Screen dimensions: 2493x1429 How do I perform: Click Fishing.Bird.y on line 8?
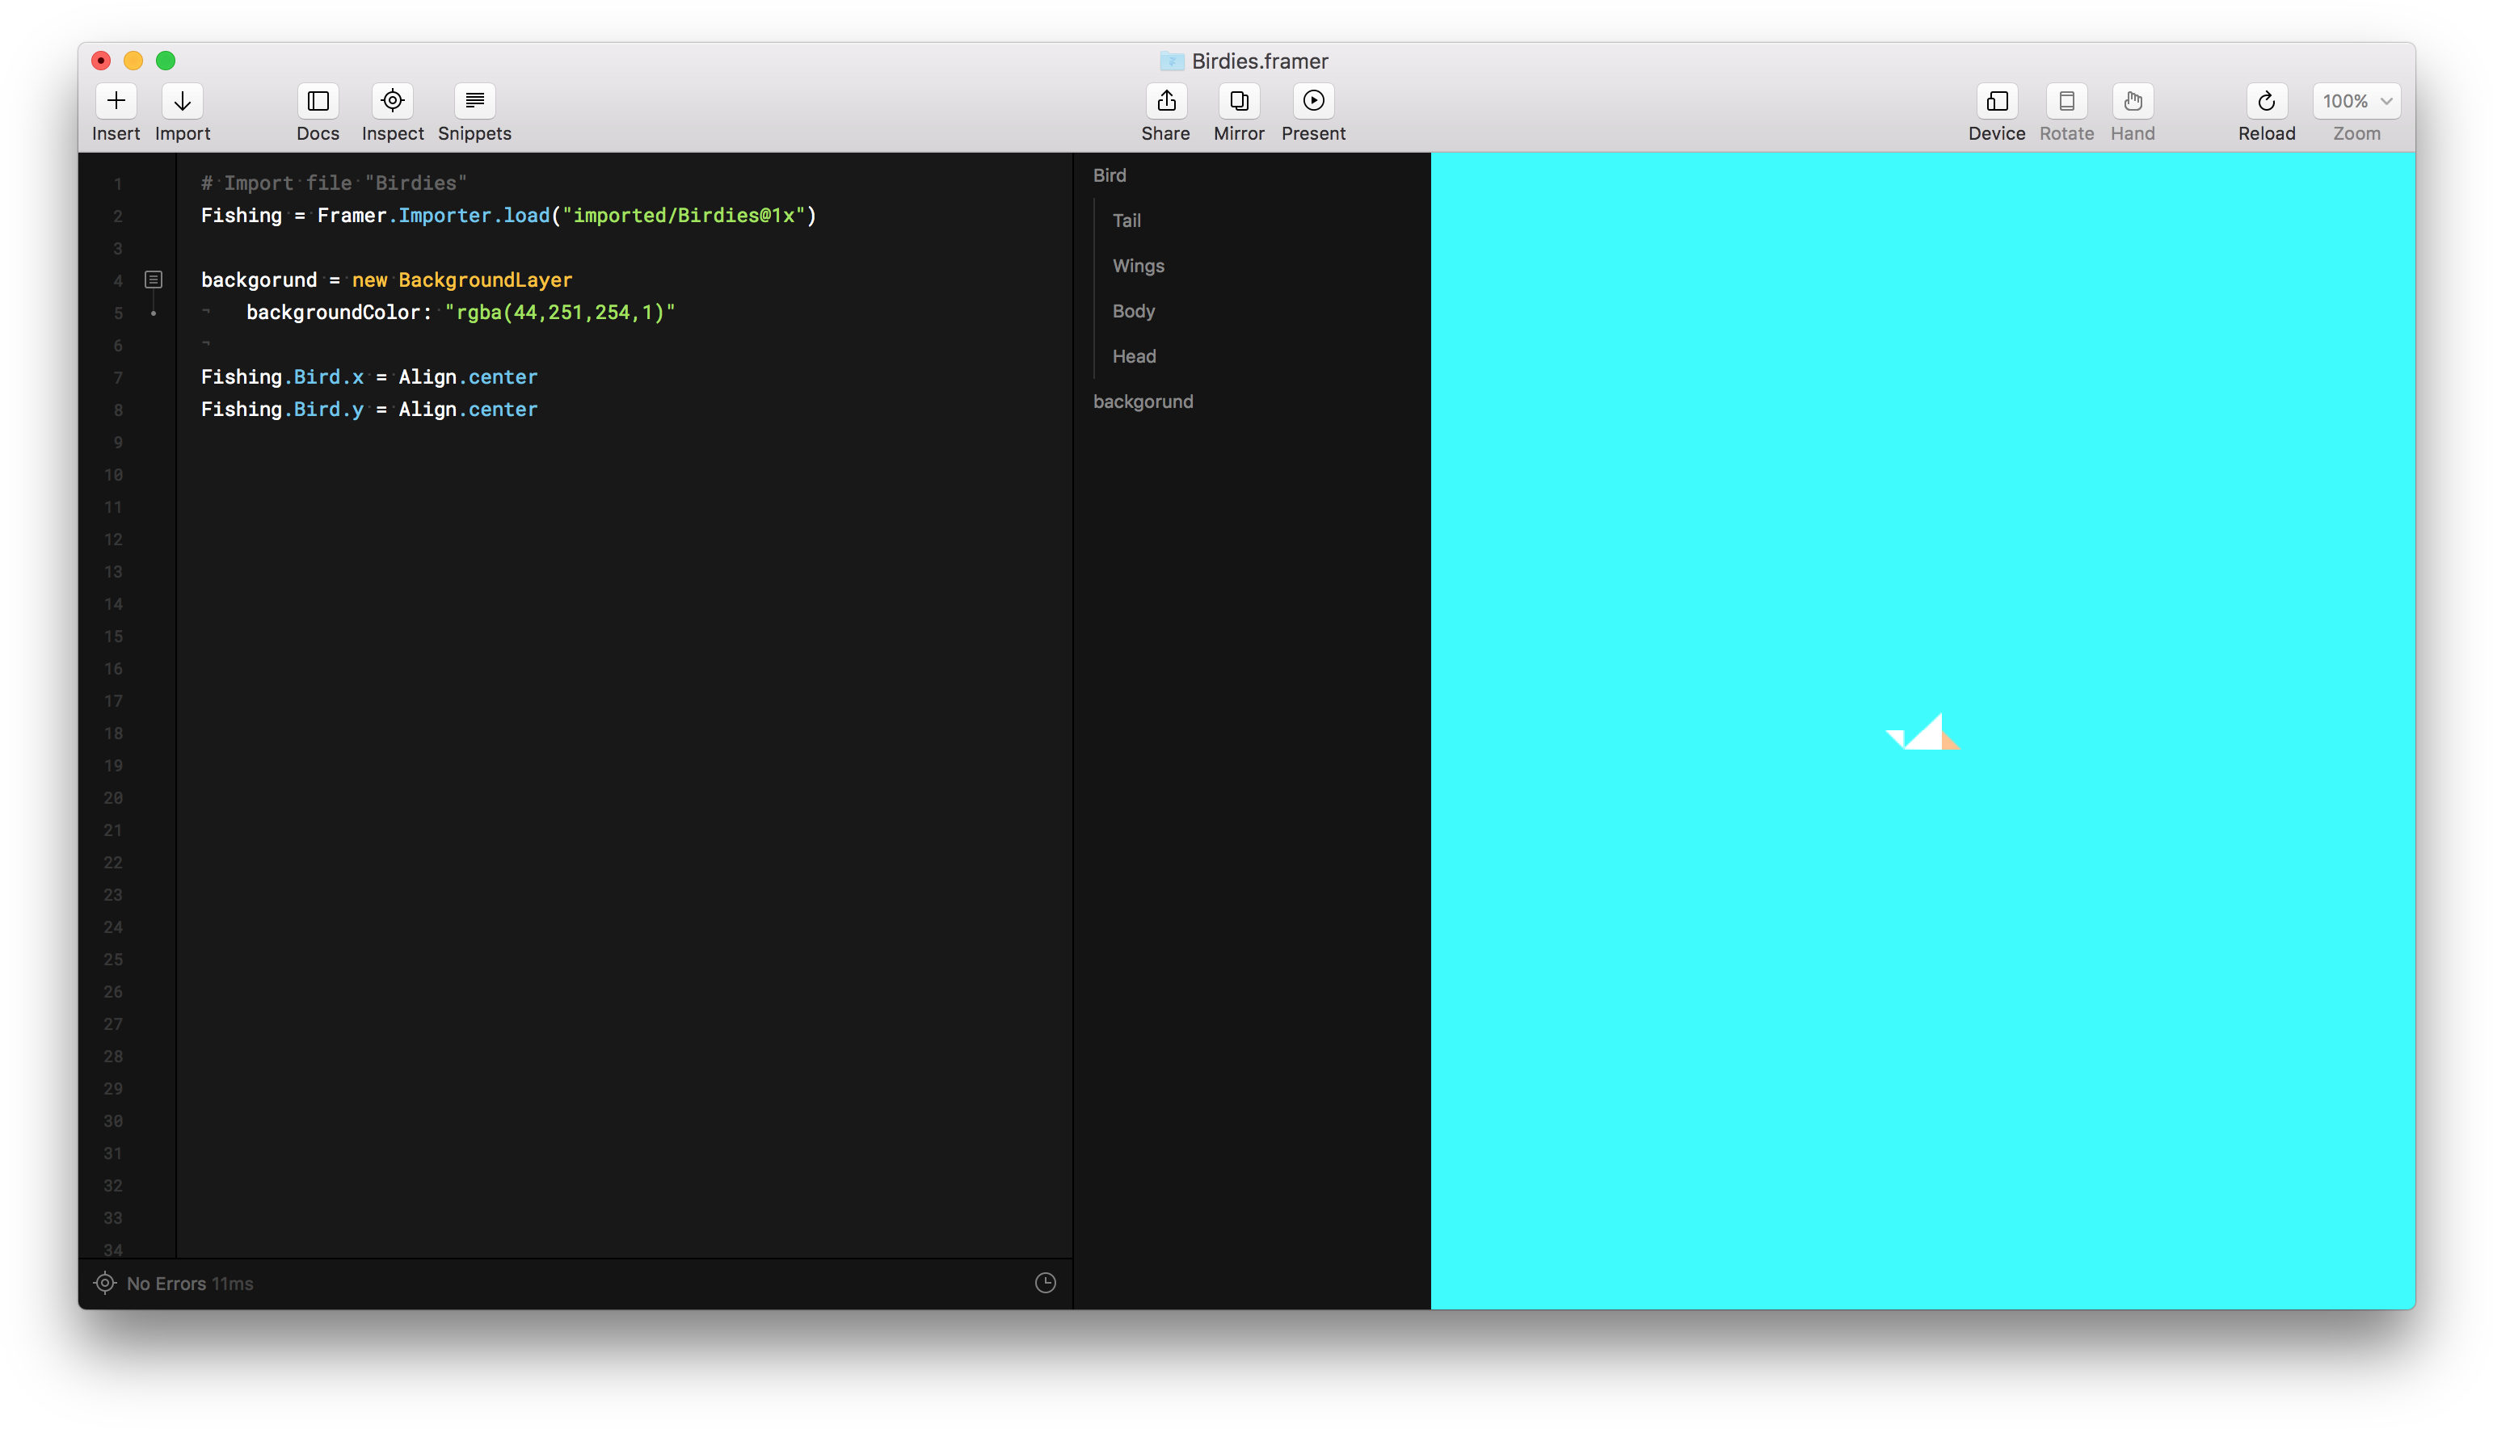282,410
